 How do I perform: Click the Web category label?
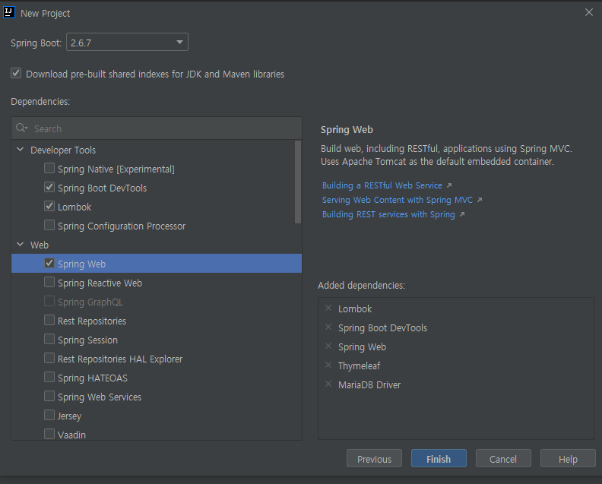pyautogui.click(x=40, y=245)
